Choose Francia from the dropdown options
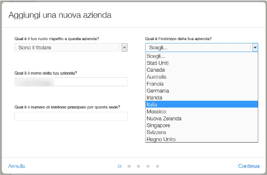This screenshot has width=267, height=175. click(155, 84)
